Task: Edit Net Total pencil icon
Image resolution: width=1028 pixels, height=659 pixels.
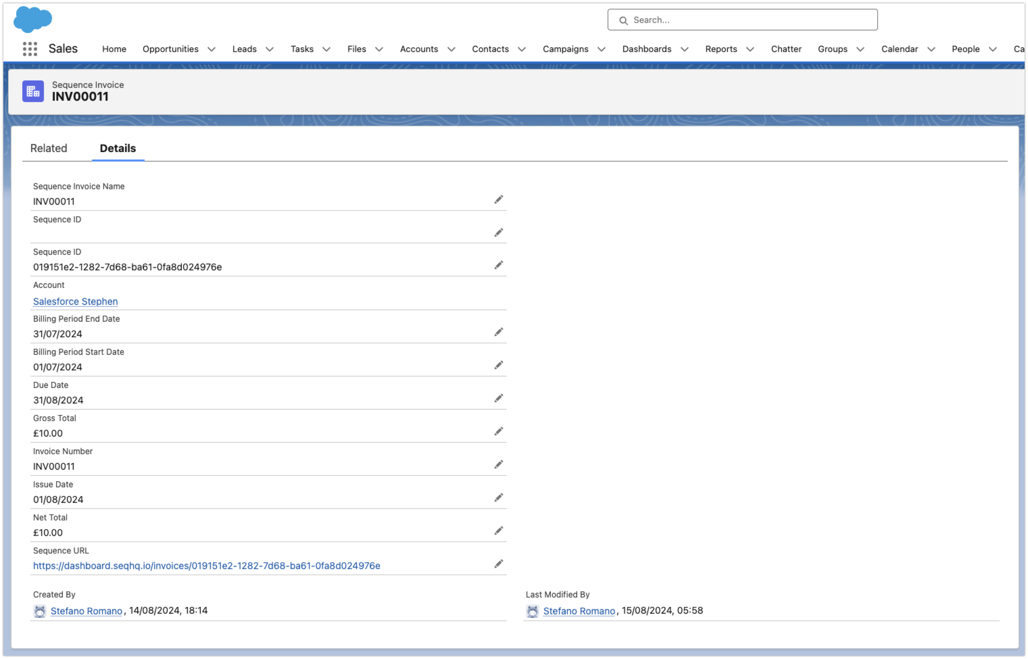Action: (498, 531)
